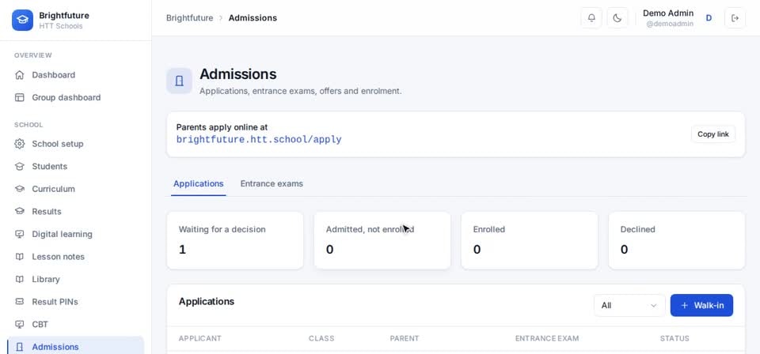Image resolution: width=760 pixels, height=354 pixels.
Task: Click the logout arrow icon
Action: tap(735, 18)
